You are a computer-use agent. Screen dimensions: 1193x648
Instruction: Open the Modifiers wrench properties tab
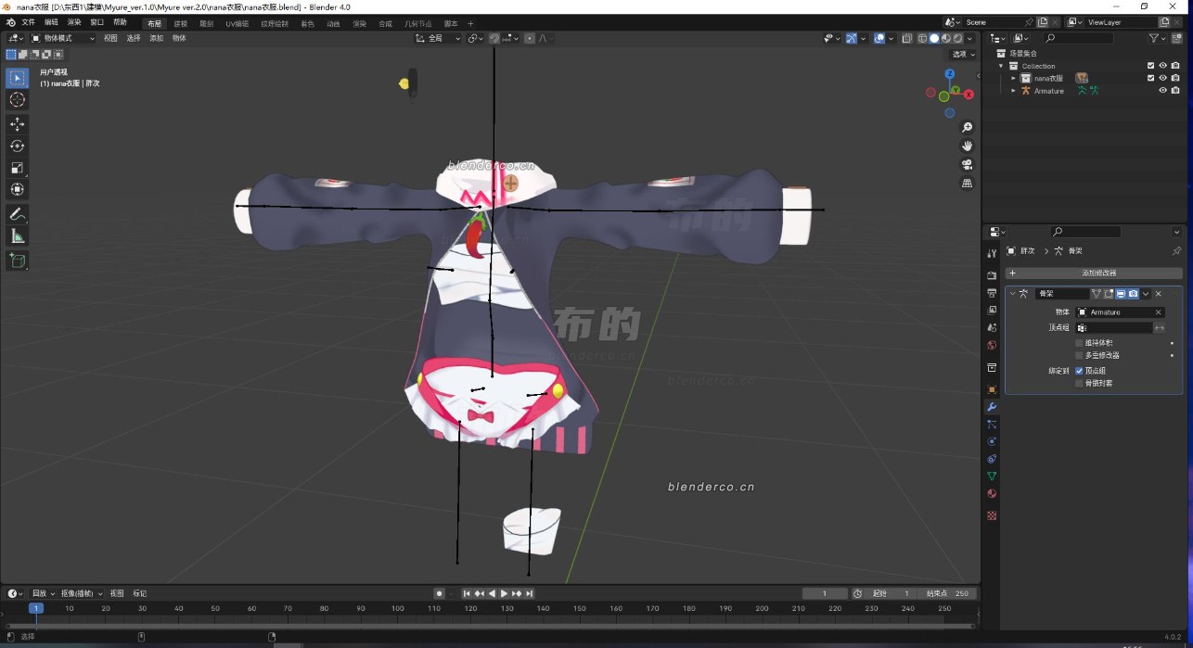(x=992, y=407)
